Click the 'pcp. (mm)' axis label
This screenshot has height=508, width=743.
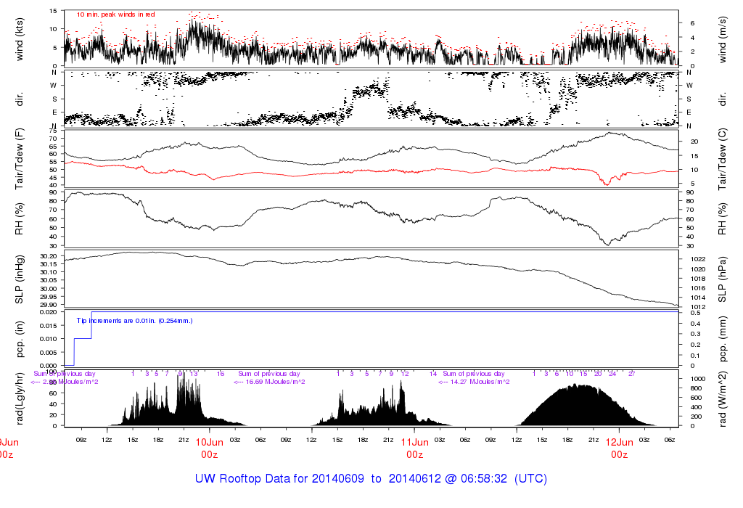(722, 340)
